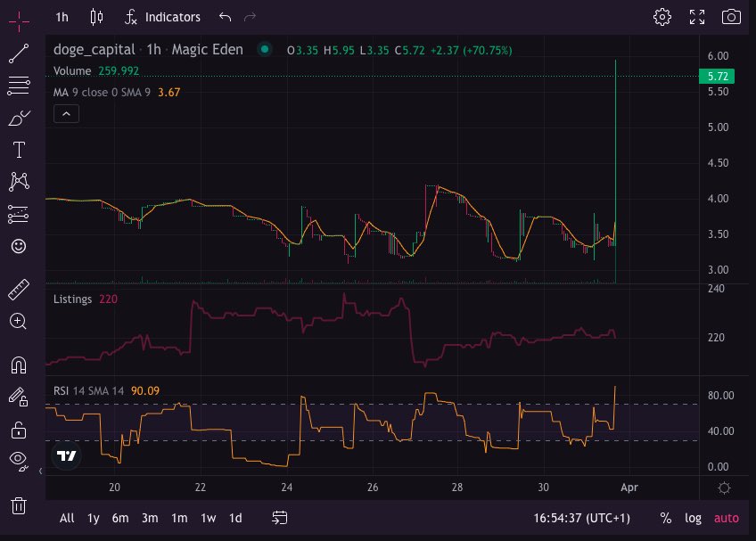The width and height of the screenshot is (756, 541).
Task: Change the candlestick chart style
Action: (x=96, y=17)
